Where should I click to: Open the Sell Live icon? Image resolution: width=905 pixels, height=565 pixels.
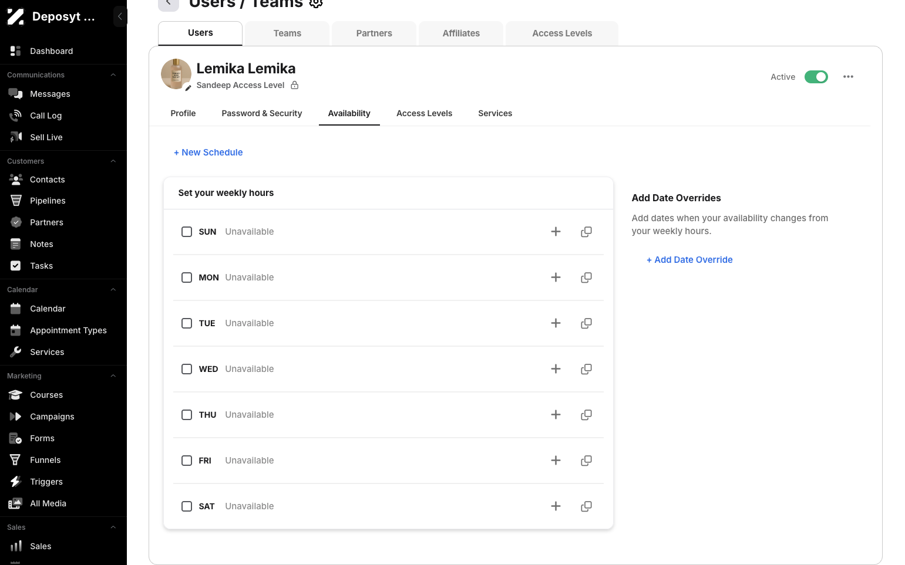[x=16, y=137]
